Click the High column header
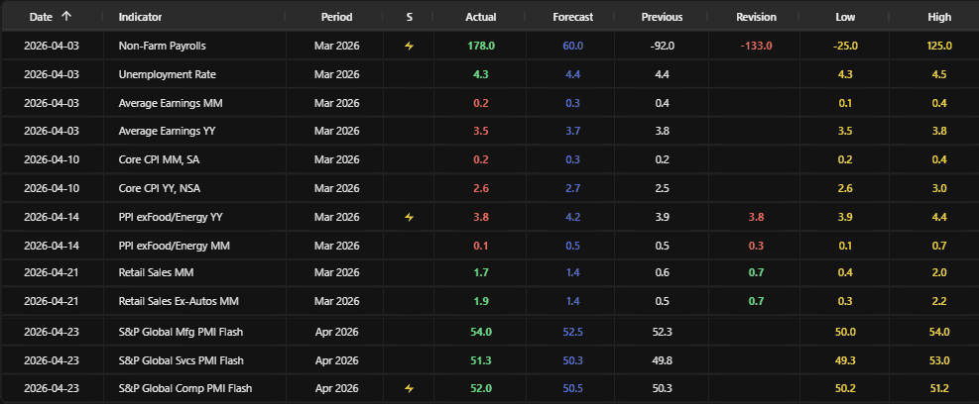This screenshot has height=404, width=979. point(939,17)
